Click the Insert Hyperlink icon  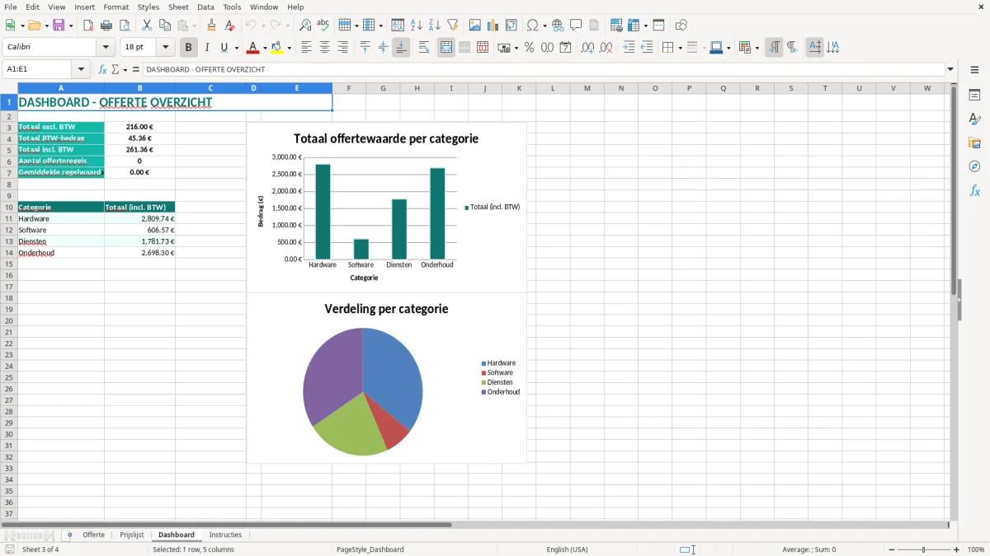pos(558,26)
